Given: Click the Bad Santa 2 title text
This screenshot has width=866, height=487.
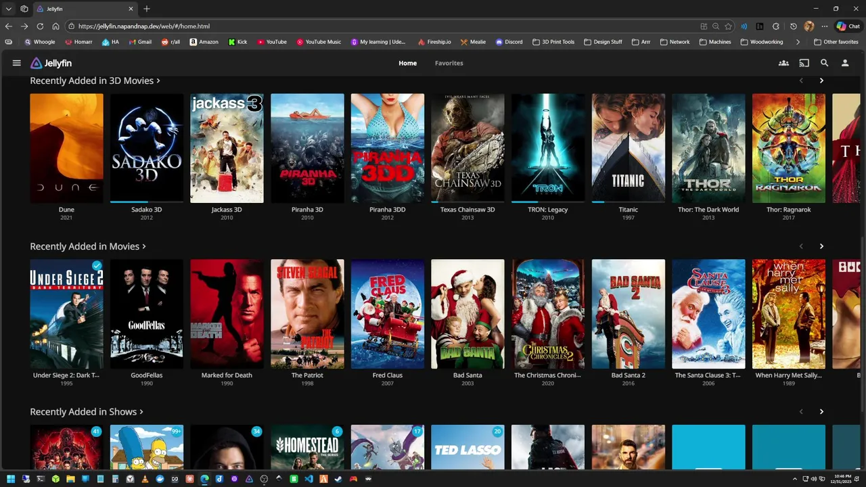Looking at the screenshot, I should click(x=629, y=375).
